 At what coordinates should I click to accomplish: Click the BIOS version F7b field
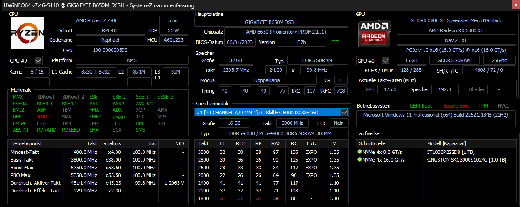coord(302,43)
